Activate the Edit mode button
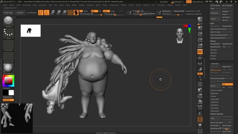This screenshot has height=134, width=238. click(41, 12)
